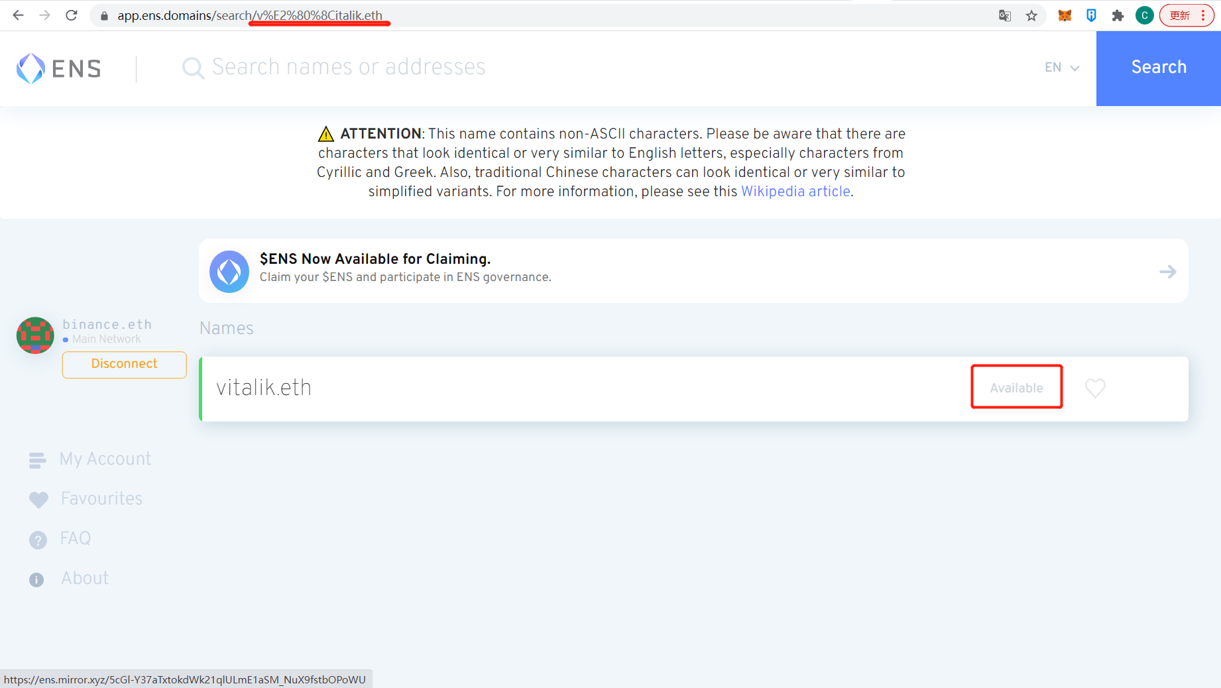This screenshot has height=688, width=1221.
Task: Open Favourites in the sidebar
Action: point(101,499)
